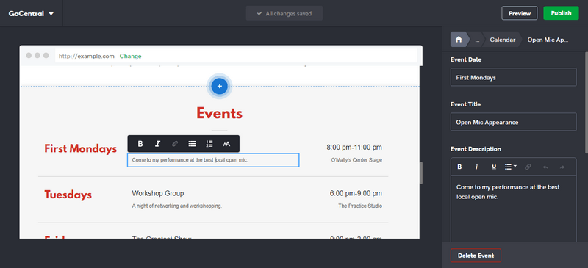Viewport: 588px width, 268px height.
Task: Click 6:00 pm-9:00 pm time text
Action: coord(356,193)
